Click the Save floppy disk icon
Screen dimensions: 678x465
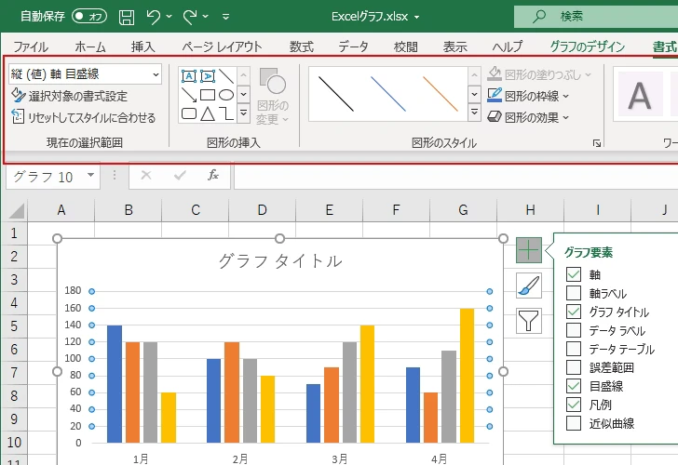point(127,17)
